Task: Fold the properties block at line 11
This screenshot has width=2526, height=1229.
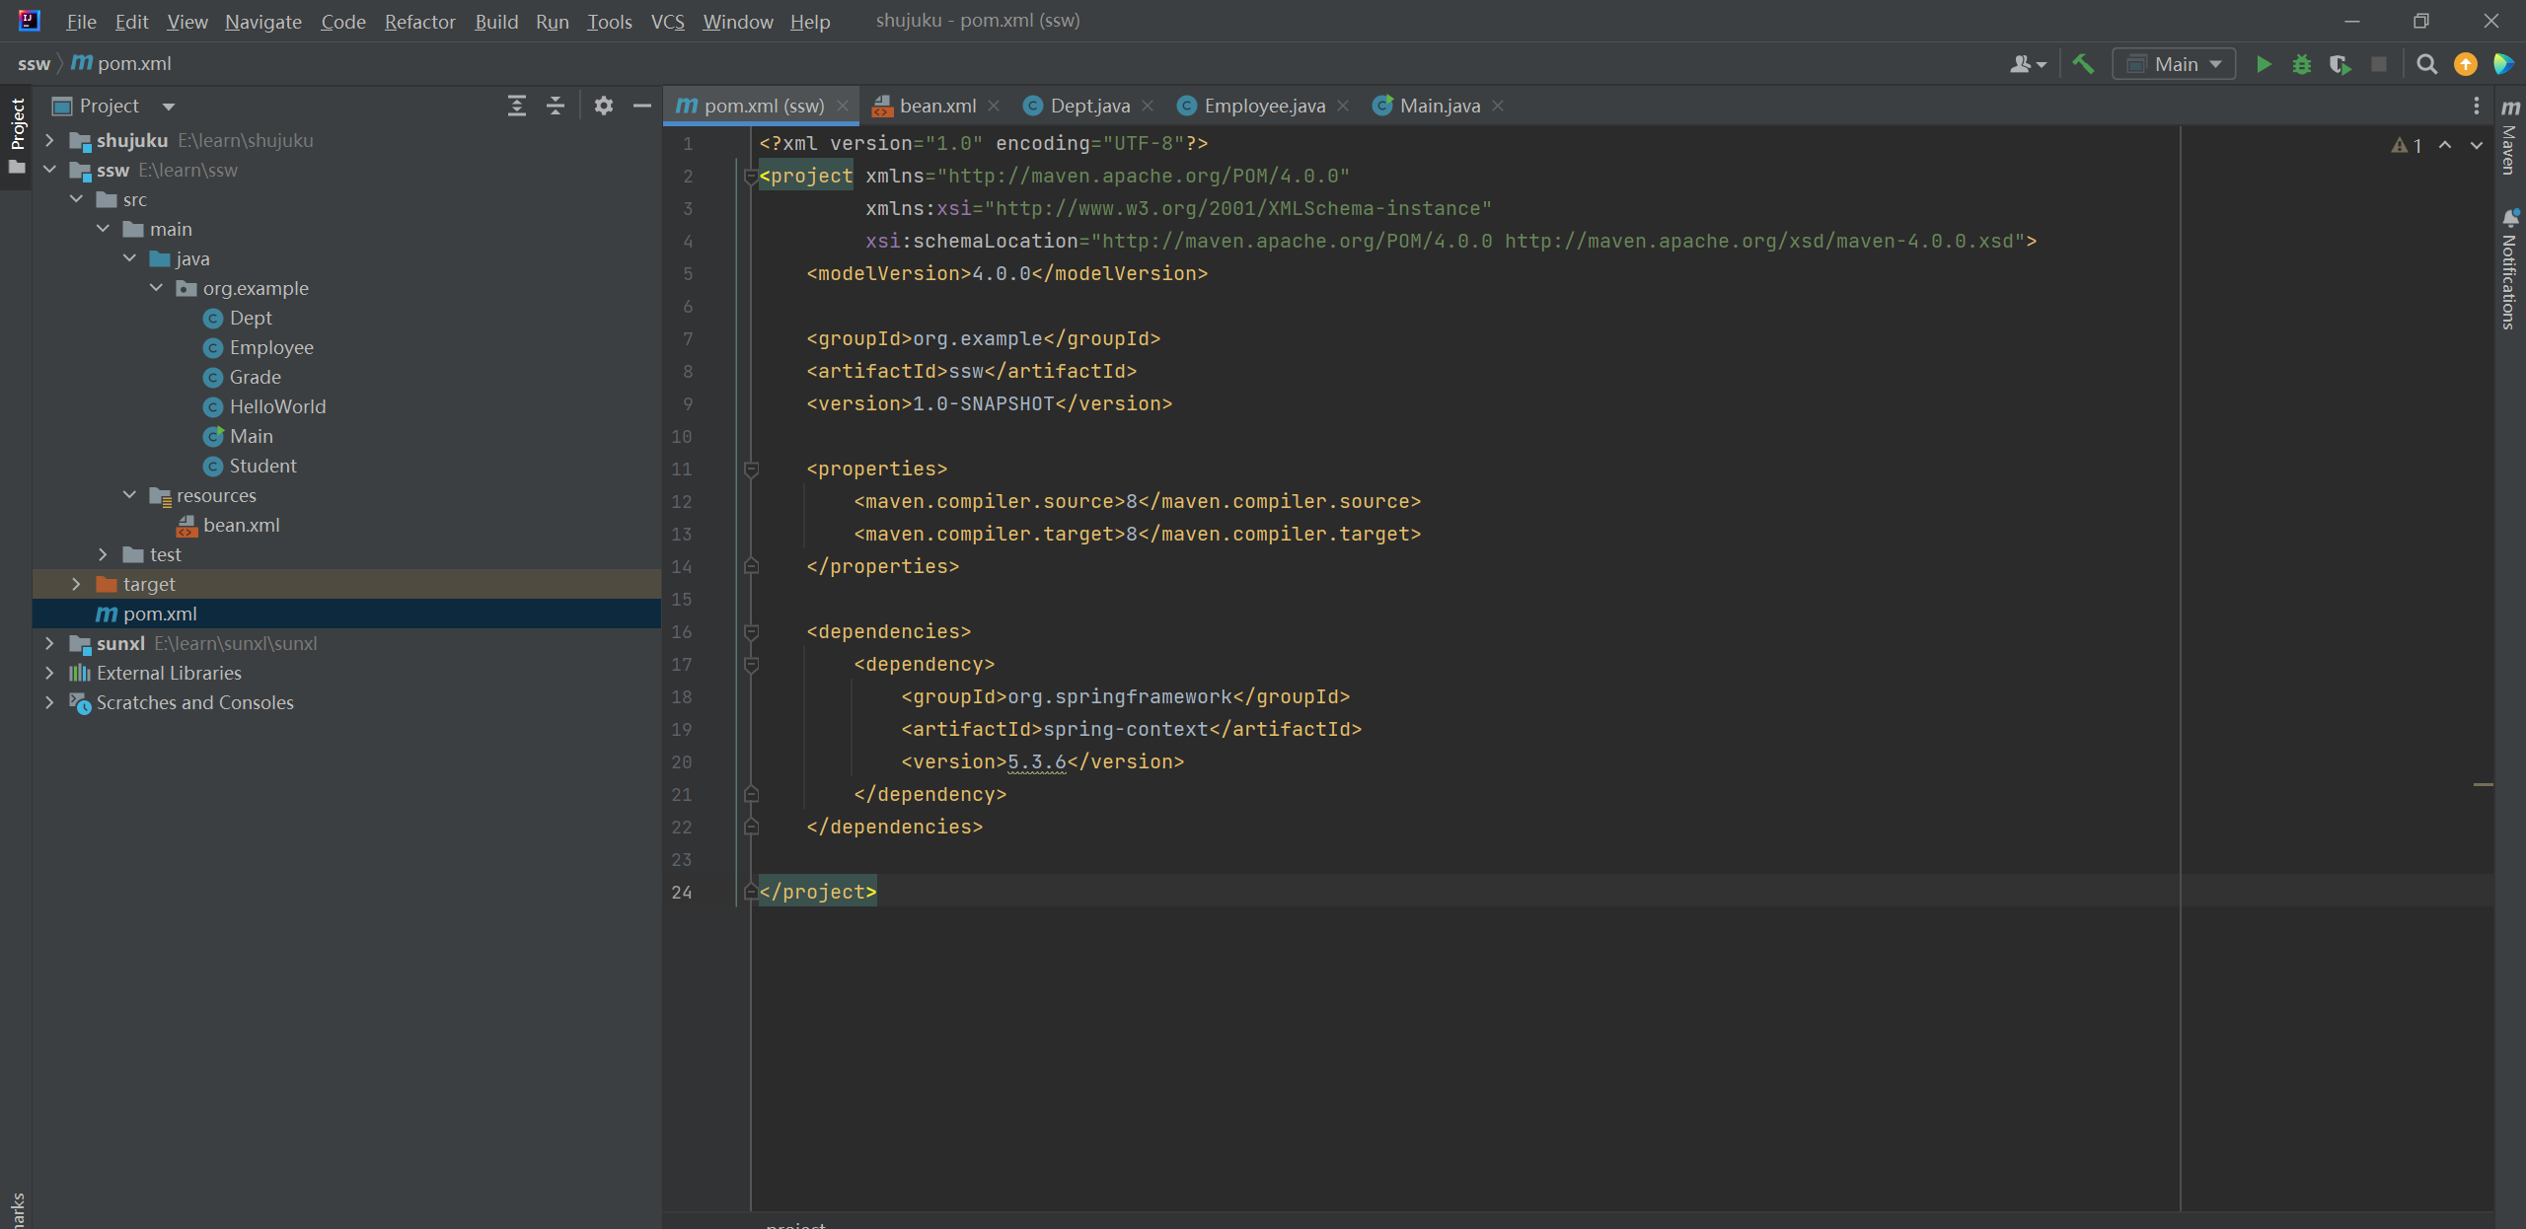Action: (751, 470)
